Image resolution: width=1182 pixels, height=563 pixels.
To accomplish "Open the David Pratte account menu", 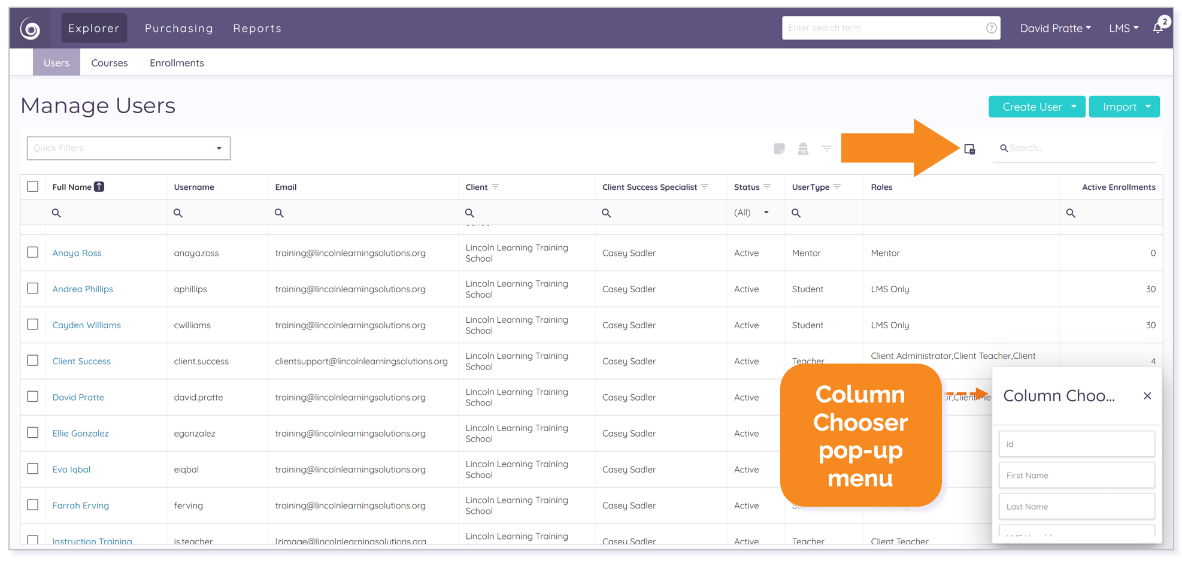I will [1055, 28].
